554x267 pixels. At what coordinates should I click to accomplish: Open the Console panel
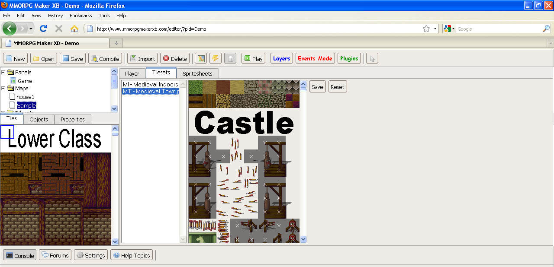coord(20,255)
